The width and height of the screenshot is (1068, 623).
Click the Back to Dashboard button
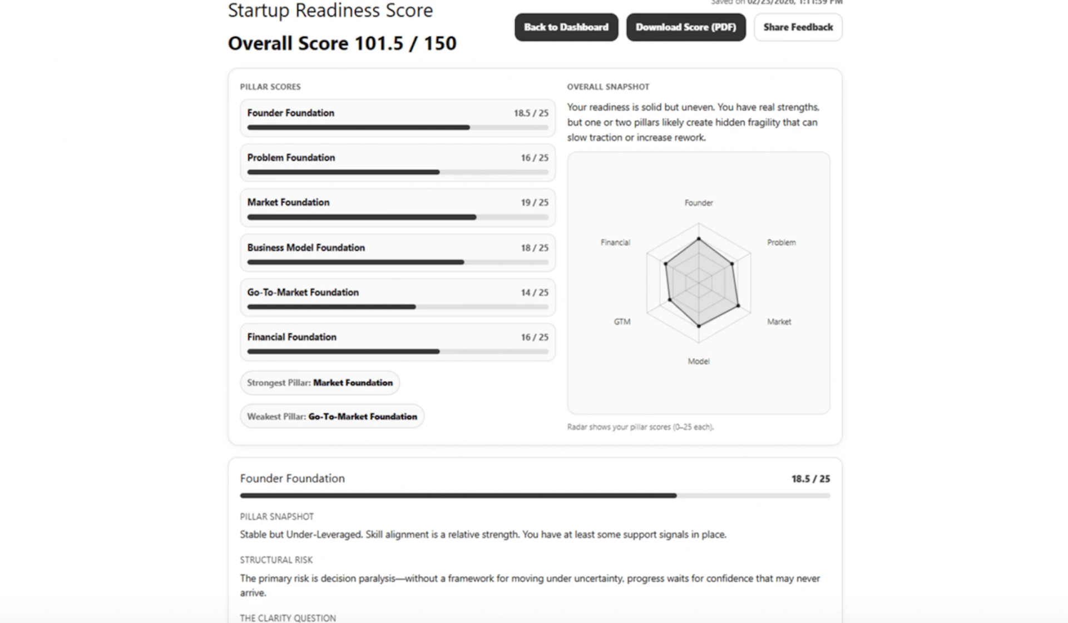[x=566, y=27]
